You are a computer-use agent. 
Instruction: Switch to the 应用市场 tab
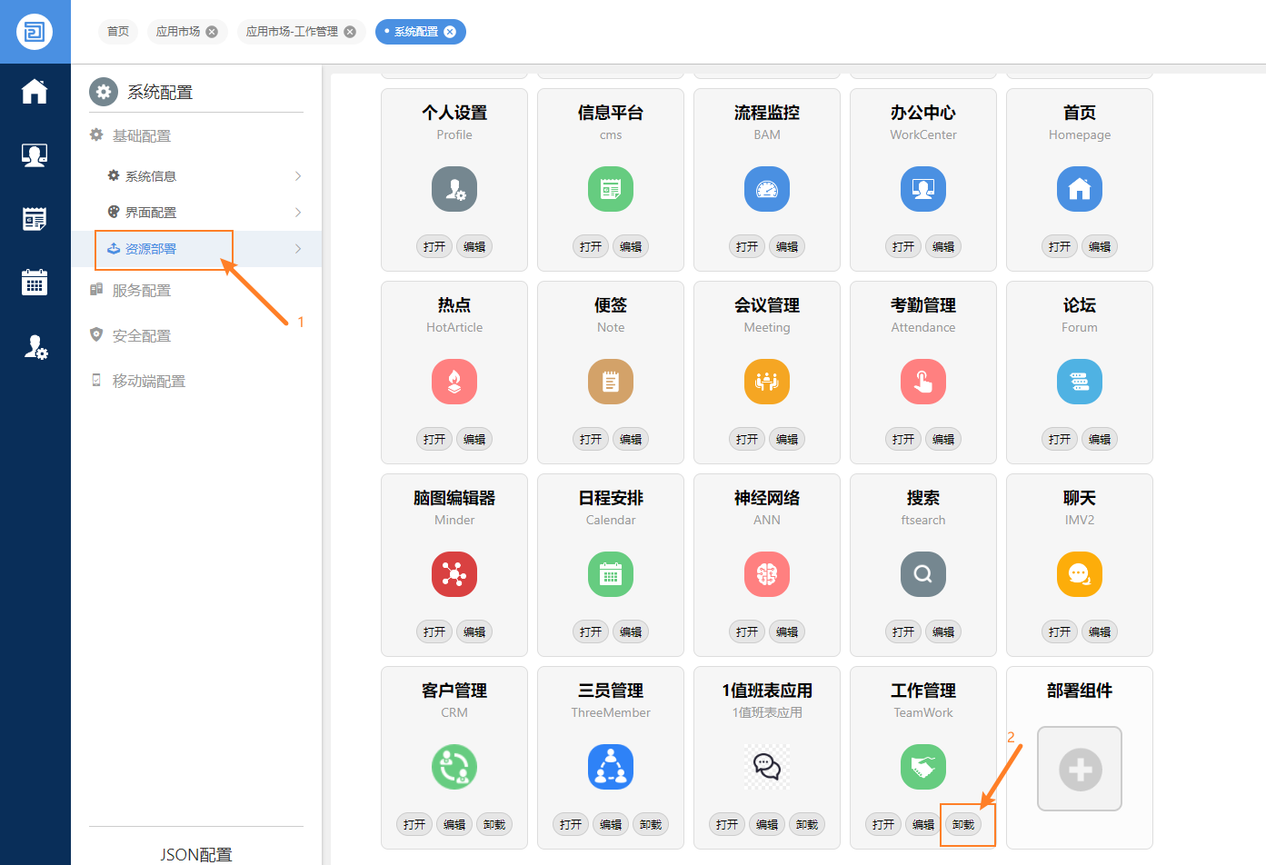(x=178, y=32)
